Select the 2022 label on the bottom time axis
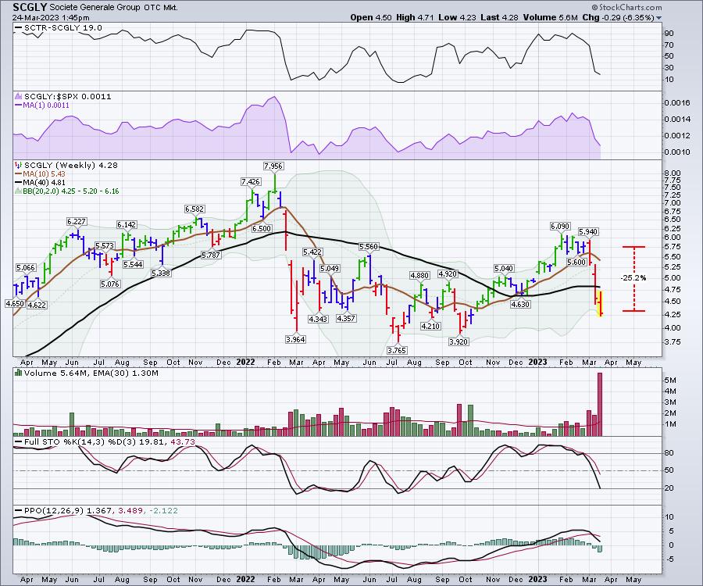Screen dimensions: 703x586 (x=246, y=579)
